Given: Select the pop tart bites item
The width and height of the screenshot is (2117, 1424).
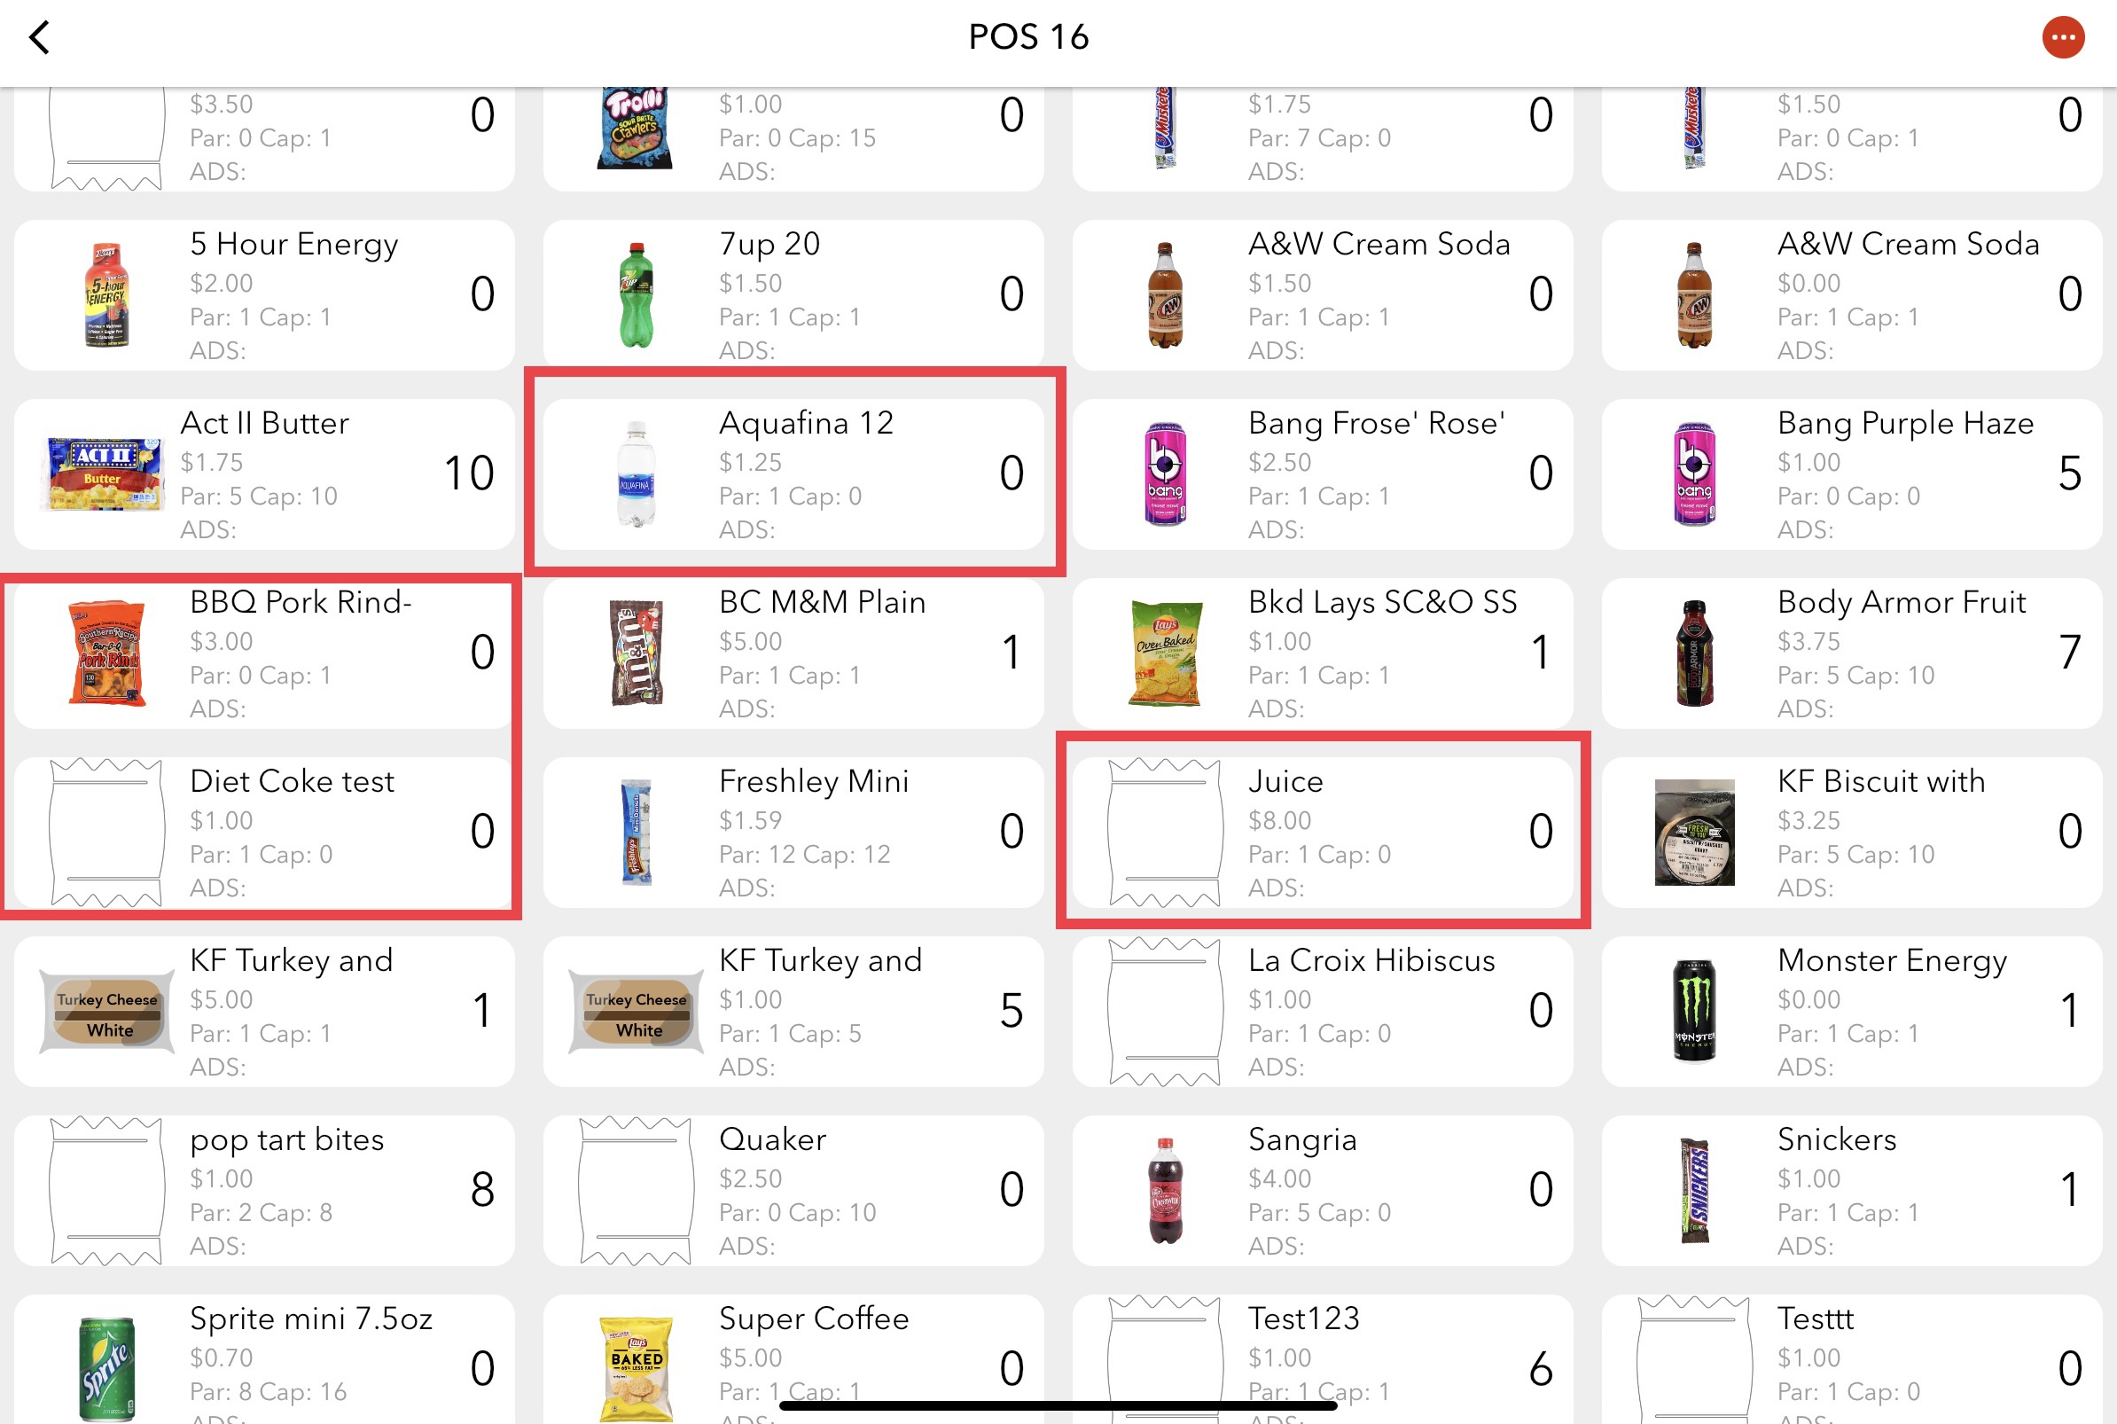Looking at the screenshot, I should tap(264, 1190).
